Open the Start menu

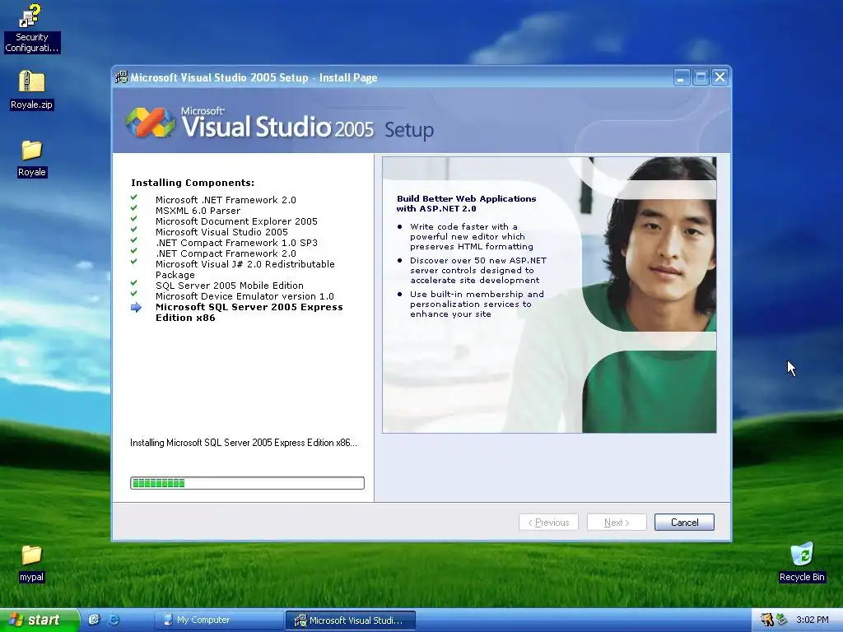[x=39, y=620]
